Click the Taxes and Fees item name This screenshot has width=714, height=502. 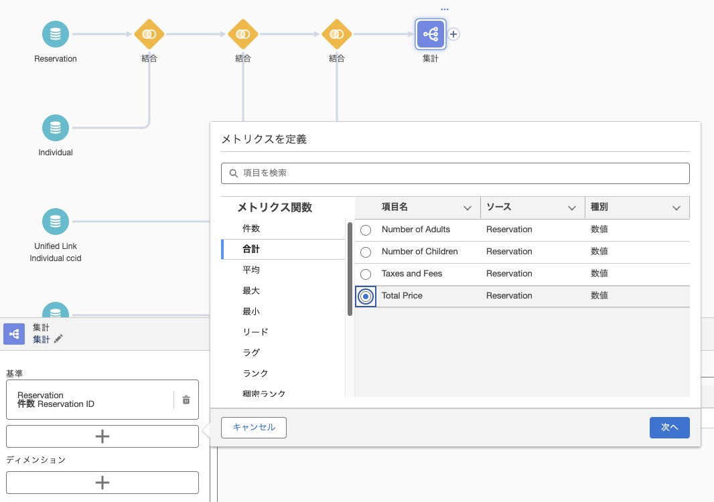(412, 274)
